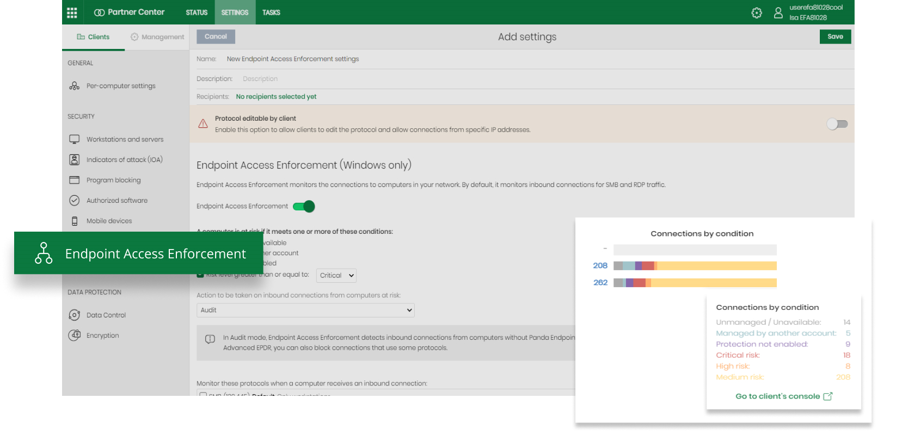Screen dimensions: 908x435
Task: Click the Cancel button
Action: tap(216, 36)
